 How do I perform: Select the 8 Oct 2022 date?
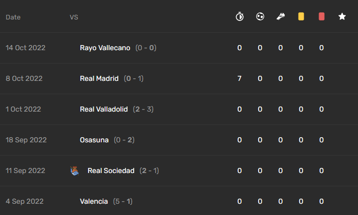[x=24, y=78]
